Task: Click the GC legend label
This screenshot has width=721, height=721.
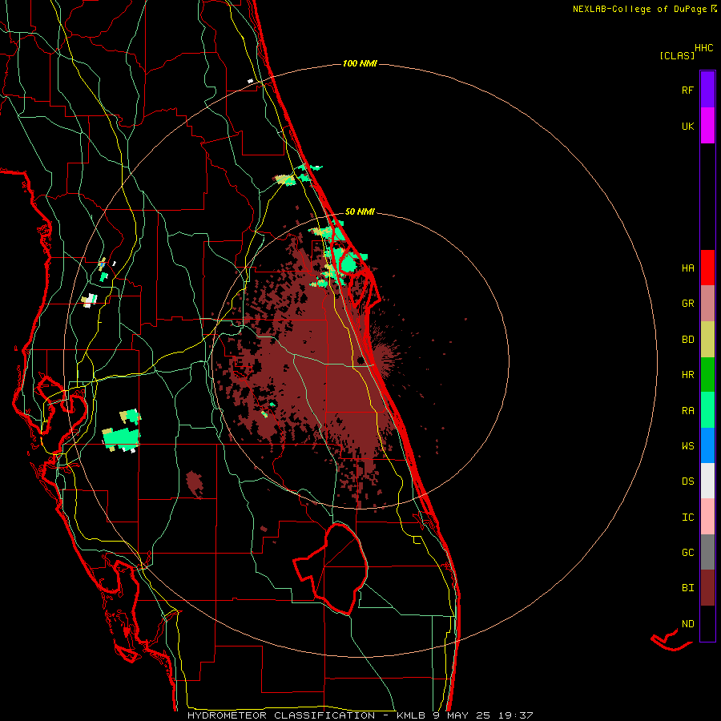Action: point(687,553)
